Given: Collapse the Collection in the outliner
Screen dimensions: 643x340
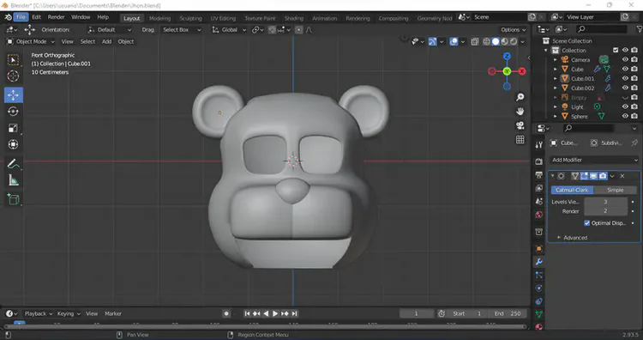Looking at the screenshot, I should (546, 50).
